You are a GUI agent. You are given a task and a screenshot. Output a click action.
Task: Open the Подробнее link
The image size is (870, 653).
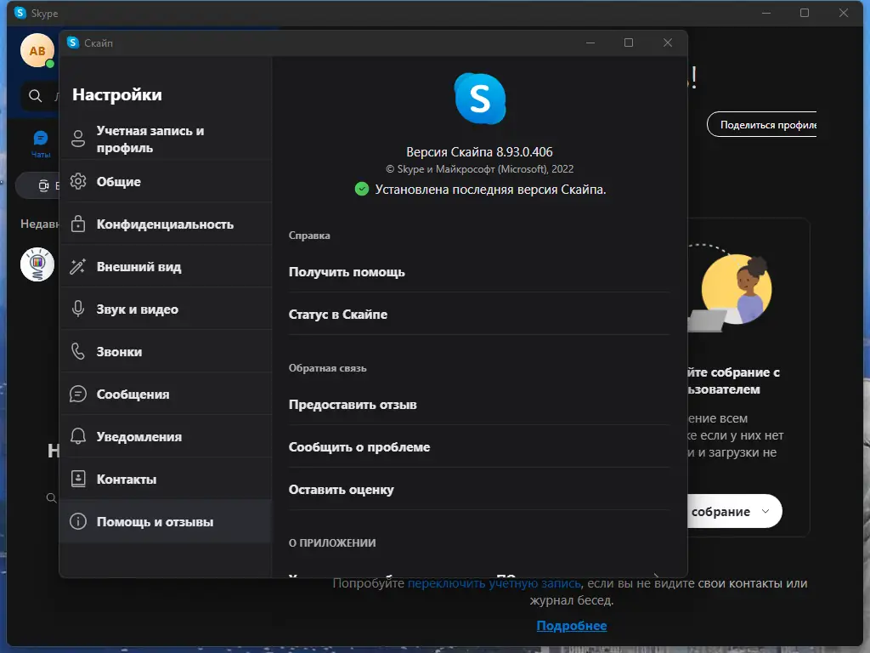571,626
